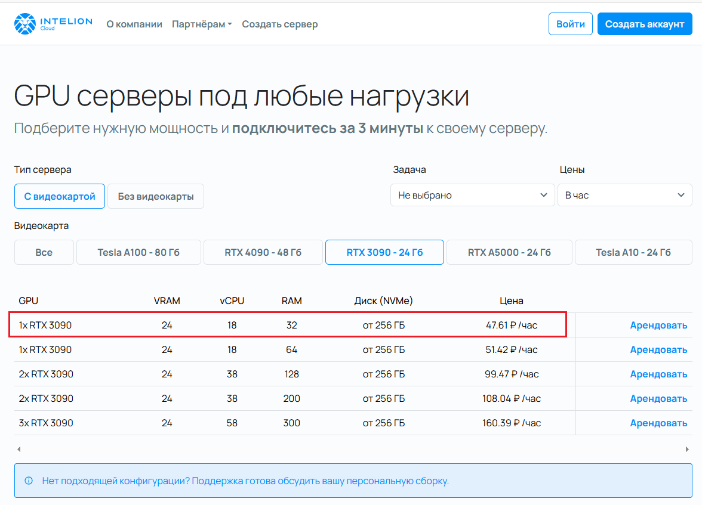Select the 'С видеокартой' server type
This screenshot has height=505, width=702.
tap(60, 196)
